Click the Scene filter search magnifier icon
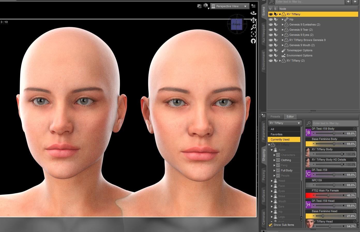360x232 pixels. [x=271, y=2]
